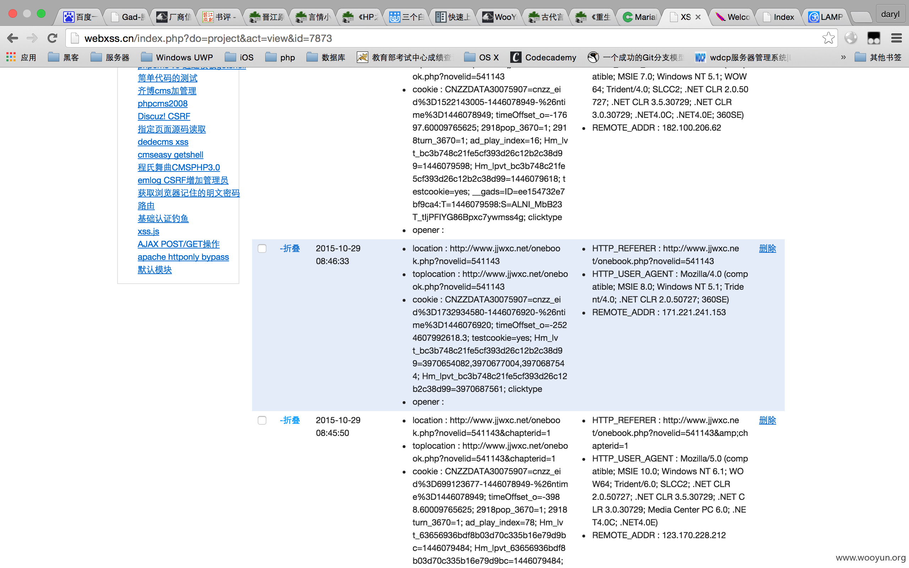
Task: Reload the current page
Action: click(52, 38)
